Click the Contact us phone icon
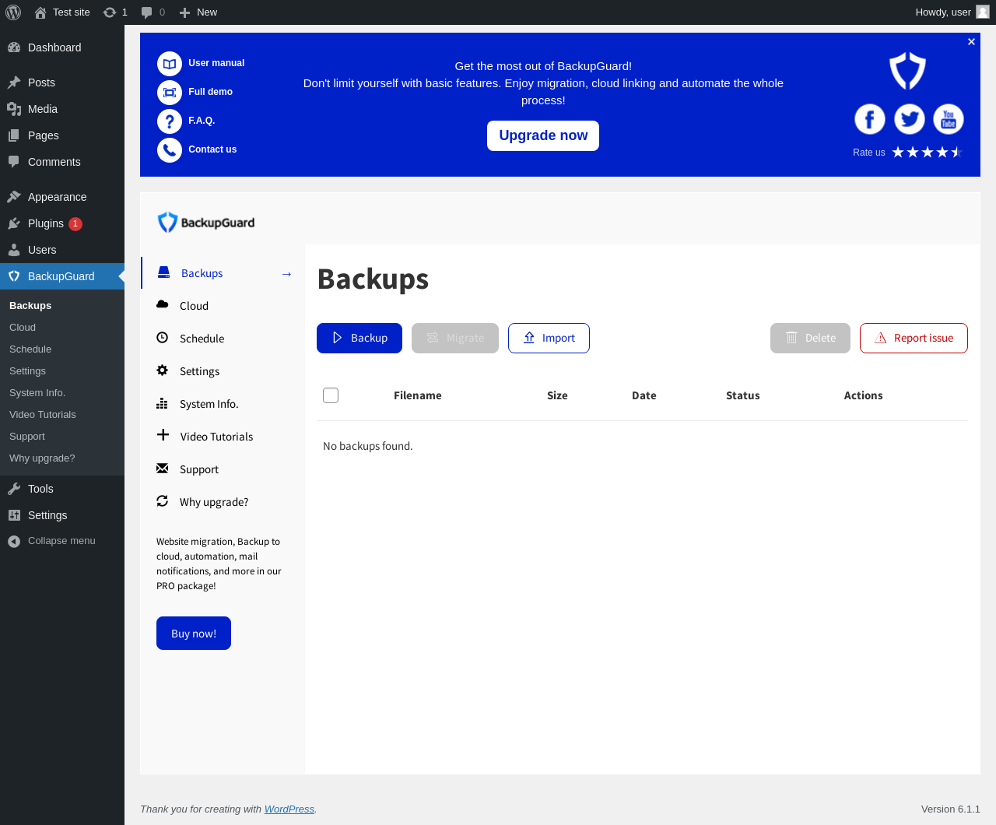The image size is (996, 825). coord(170,150)
